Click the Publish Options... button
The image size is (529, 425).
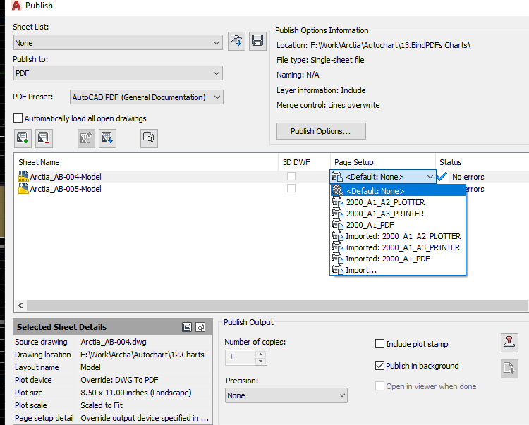click(x=321, y=131)
